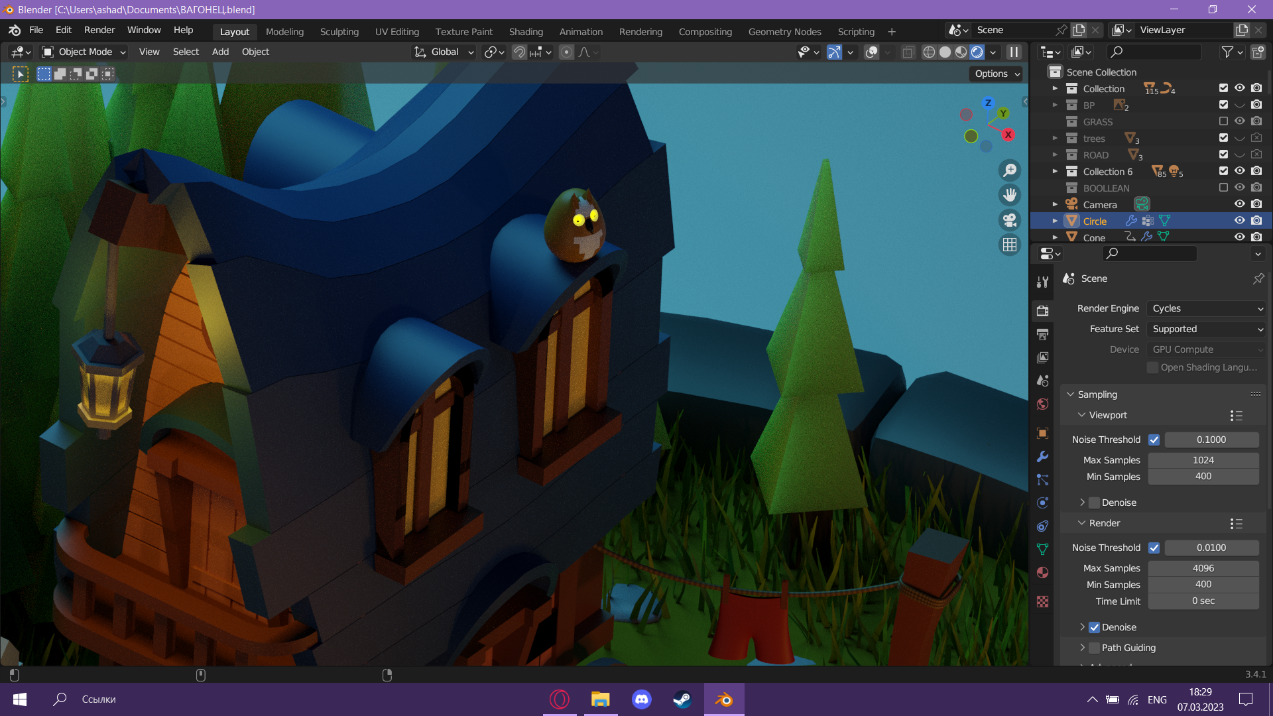Disable Render Denoise checkbox
The width and height of the screenshot is (1273, 716).
1095,627
